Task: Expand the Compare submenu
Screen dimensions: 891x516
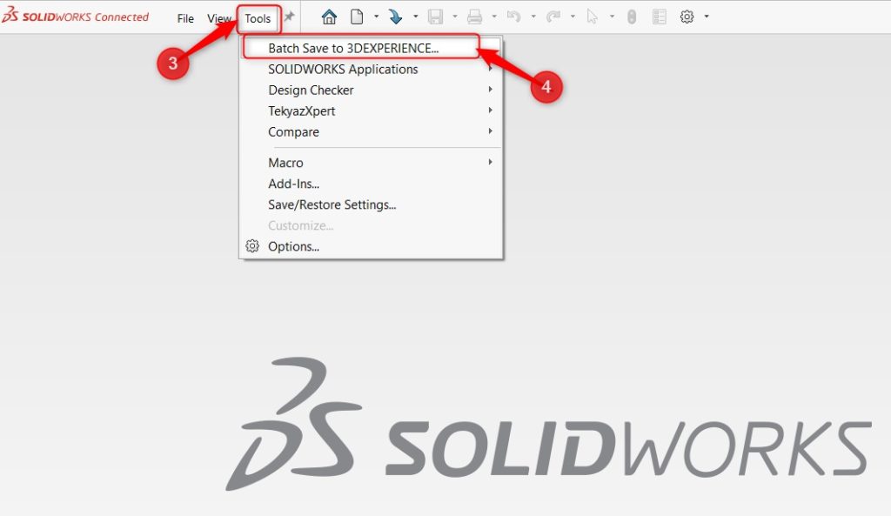Action: click(x=371, y=132)
